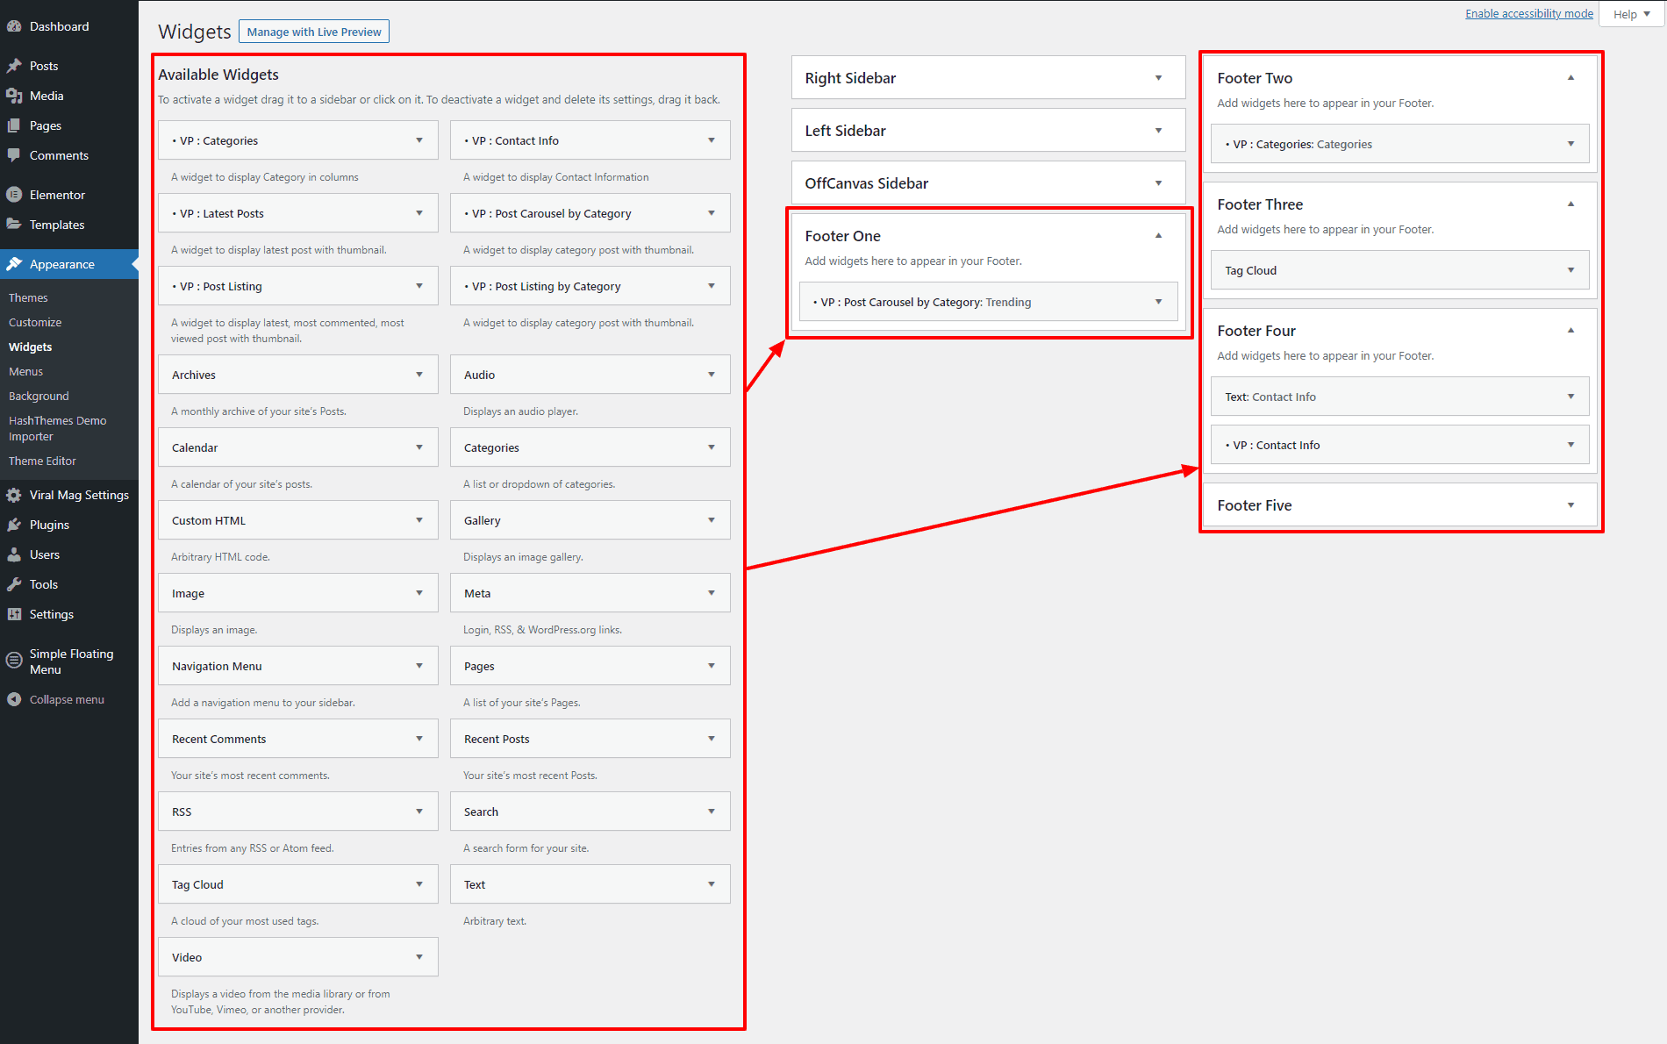Click the Tools wrench icon
Screen dimensions: 1667x1044
tap(14, 584)
